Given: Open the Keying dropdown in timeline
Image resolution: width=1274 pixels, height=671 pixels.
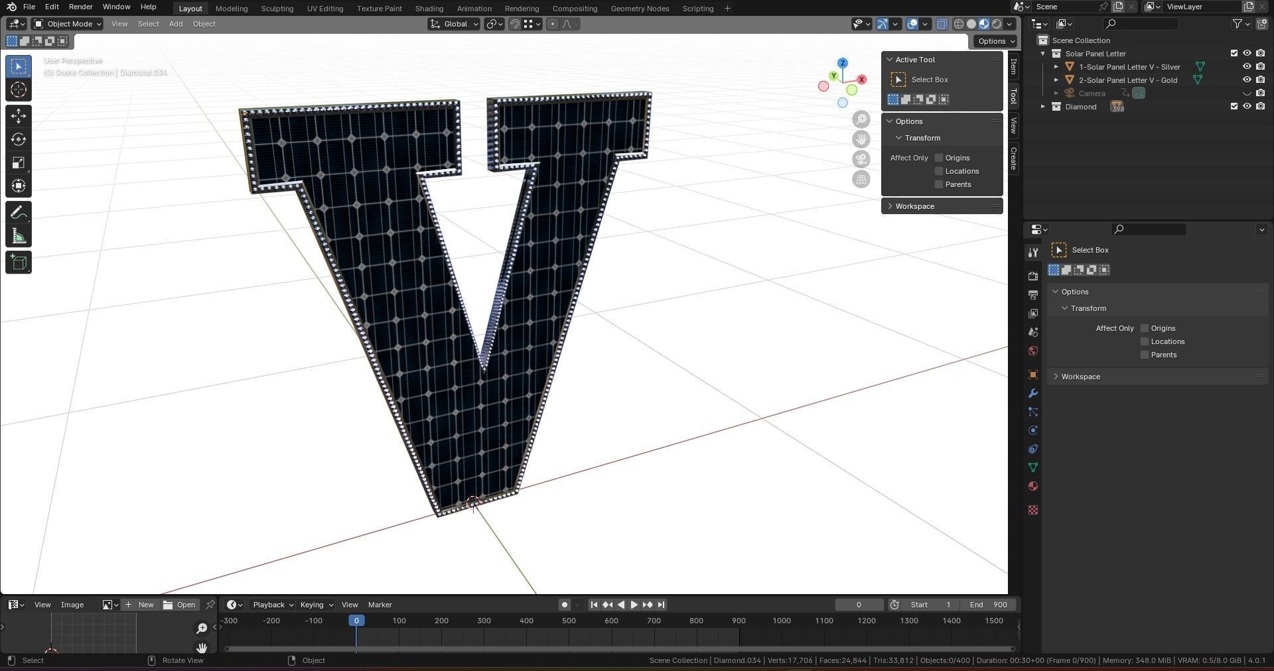Looking at the screenshot, I should click(316, 605).
